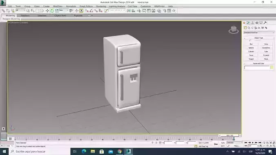
Task: Open the Render Setup icon
Action: coord(165,11)
